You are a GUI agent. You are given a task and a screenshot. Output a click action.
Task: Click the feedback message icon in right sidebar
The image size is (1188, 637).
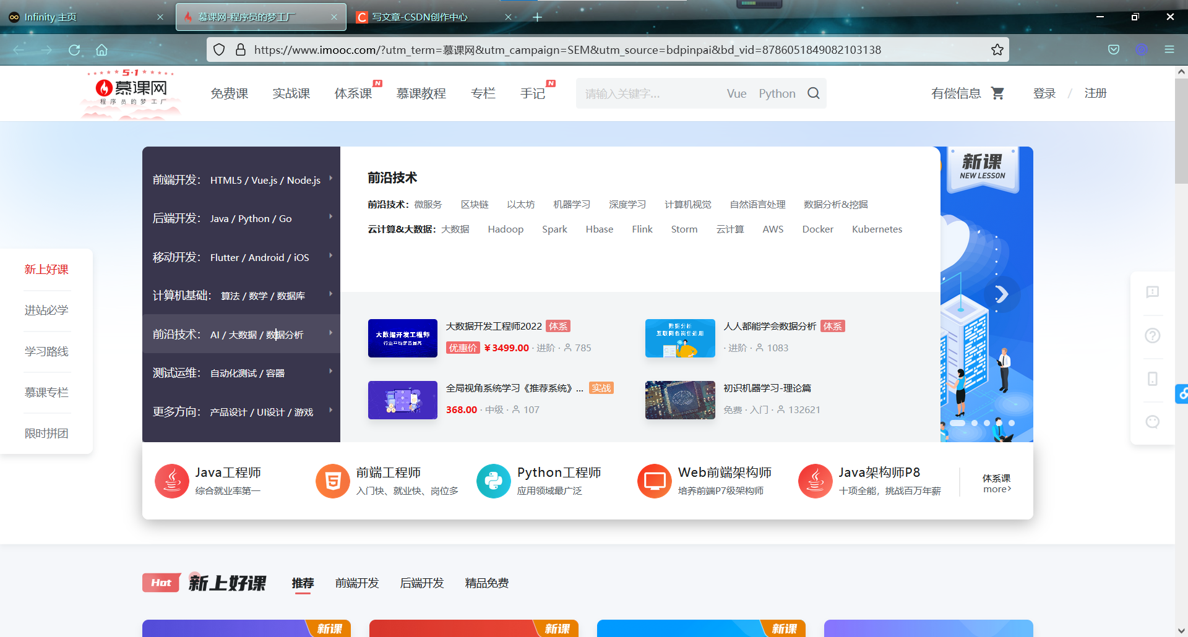[x=1152, y=292]
